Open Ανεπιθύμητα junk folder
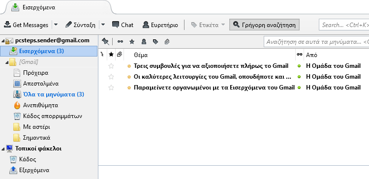The height and width of the screenshot is (179, 369). (40, 105)
